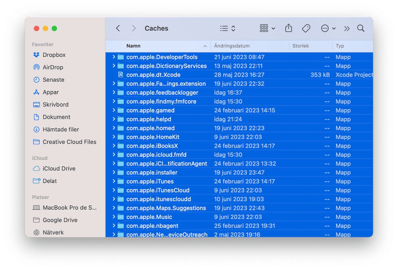
Task: Open Hämtade filer in sidebar
Action: coord(61,129)
